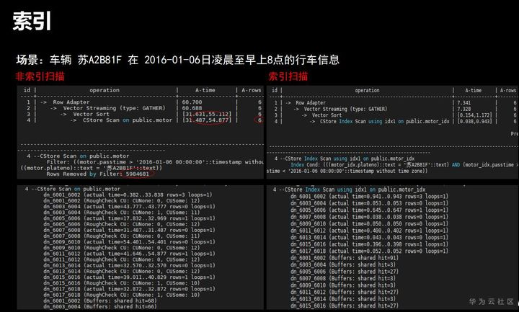Screen dimensions: 519x312
Task: Click the line with "actual time=0.052..0.052"
Action: click(369, 251)
